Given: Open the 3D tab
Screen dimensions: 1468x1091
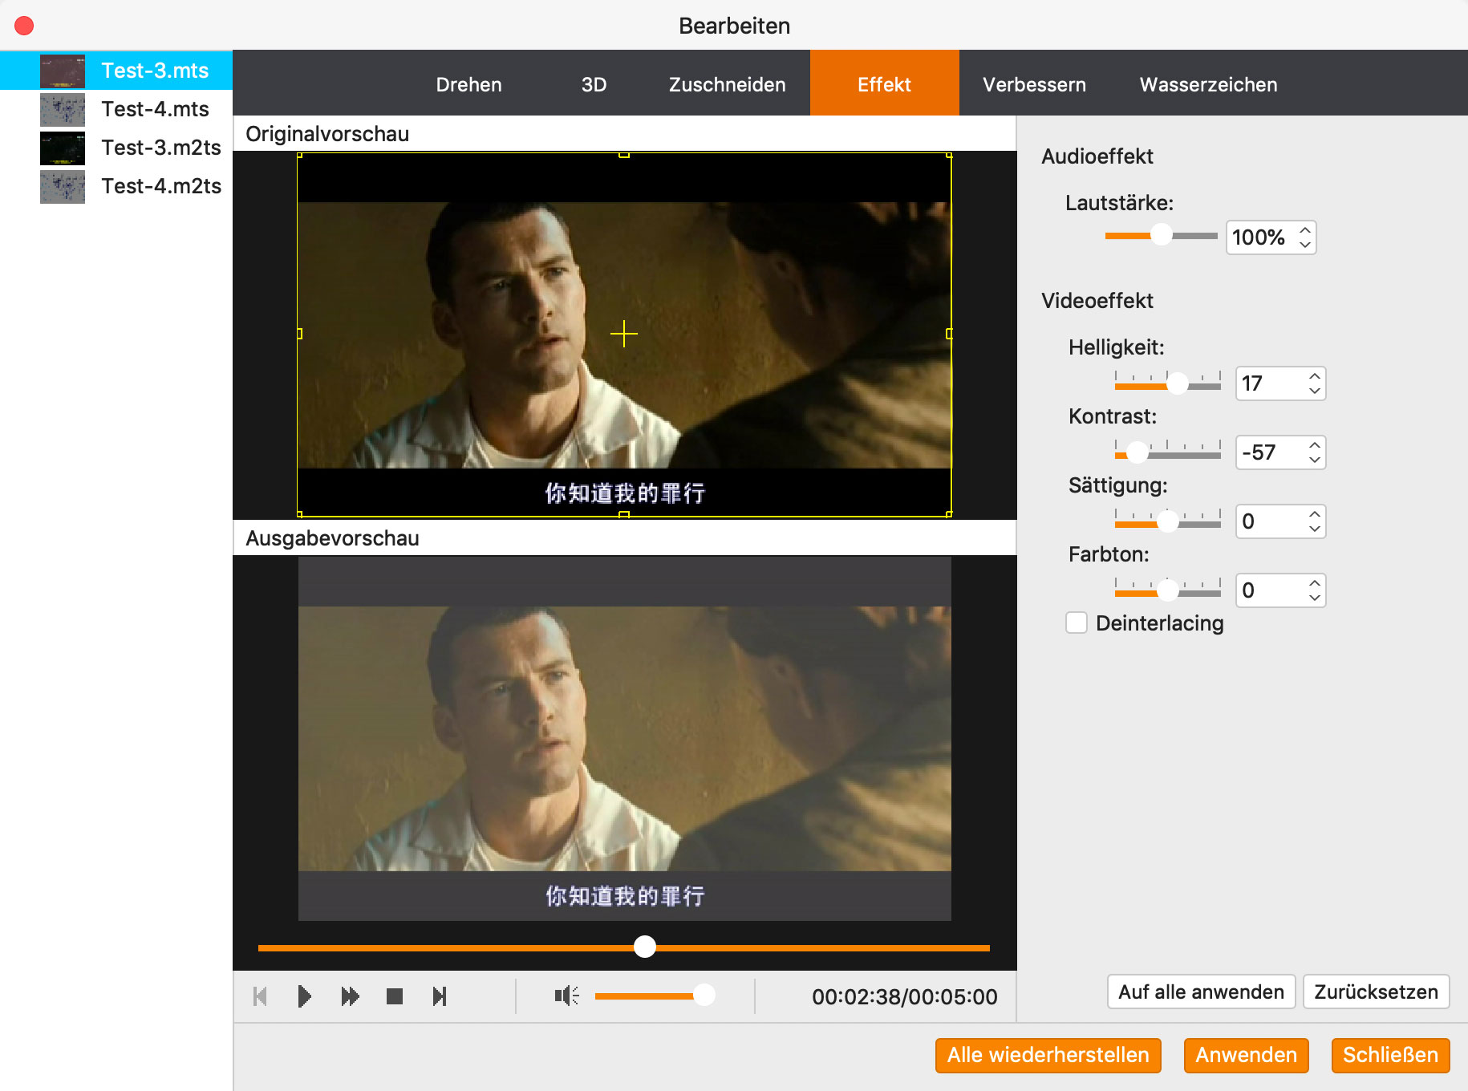Looking at the screenshot, I should point(594,84).
